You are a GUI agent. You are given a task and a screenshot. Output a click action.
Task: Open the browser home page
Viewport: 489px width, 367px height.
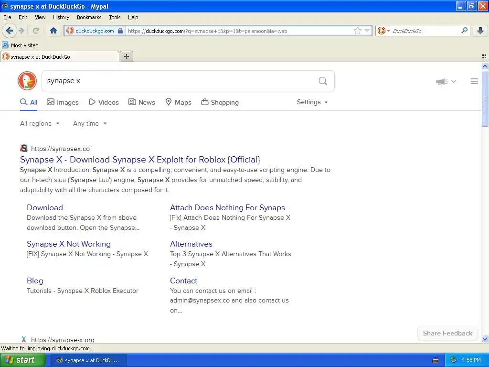point(53,31)
